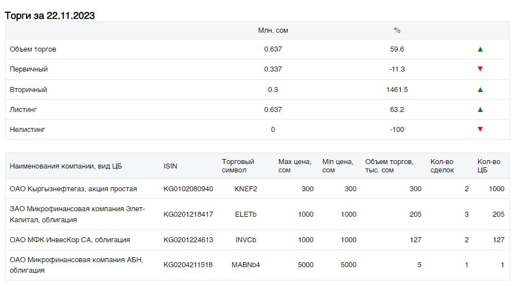Click the Объем торгов 300 for KNEF2
This screenshot has width=518, height=286.
(x=416, y=189)
